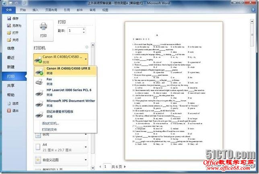
Task: Click the A4 paper page icon
Action: 38,147
